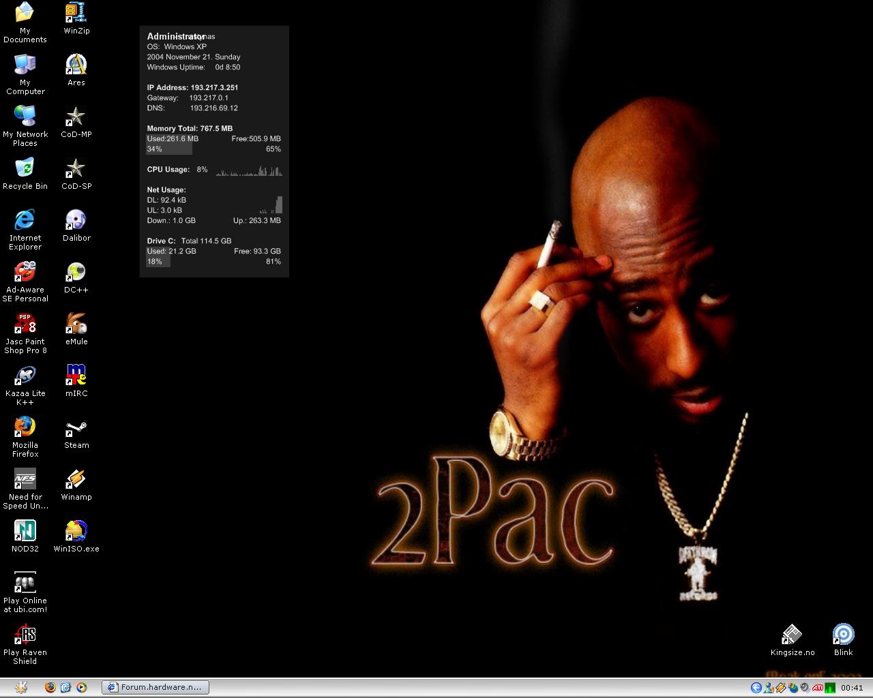Open the ATI tray icon
The width and height of the screenshot is (873, 698).
[818, 688]
